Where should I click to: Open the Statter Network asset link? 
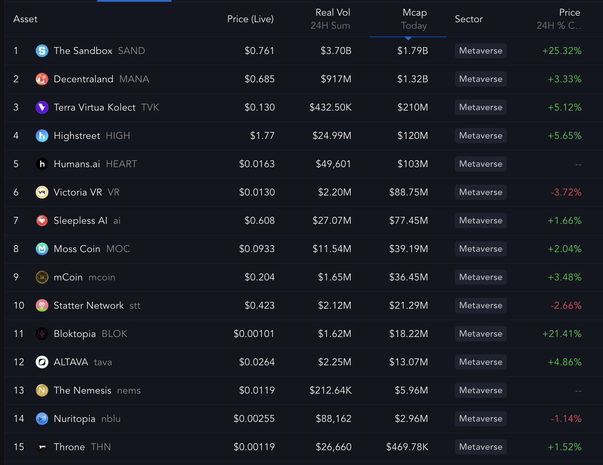click(88, 306)
